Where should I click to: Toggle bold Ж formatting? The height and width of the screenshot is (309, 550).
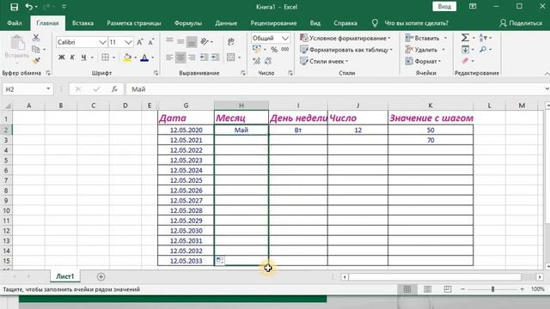tap(61, 58)
